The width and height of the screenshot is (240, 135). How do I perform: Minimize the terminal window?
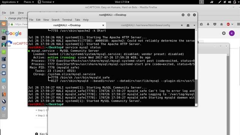pyautogui.click(x=183, y=15)
